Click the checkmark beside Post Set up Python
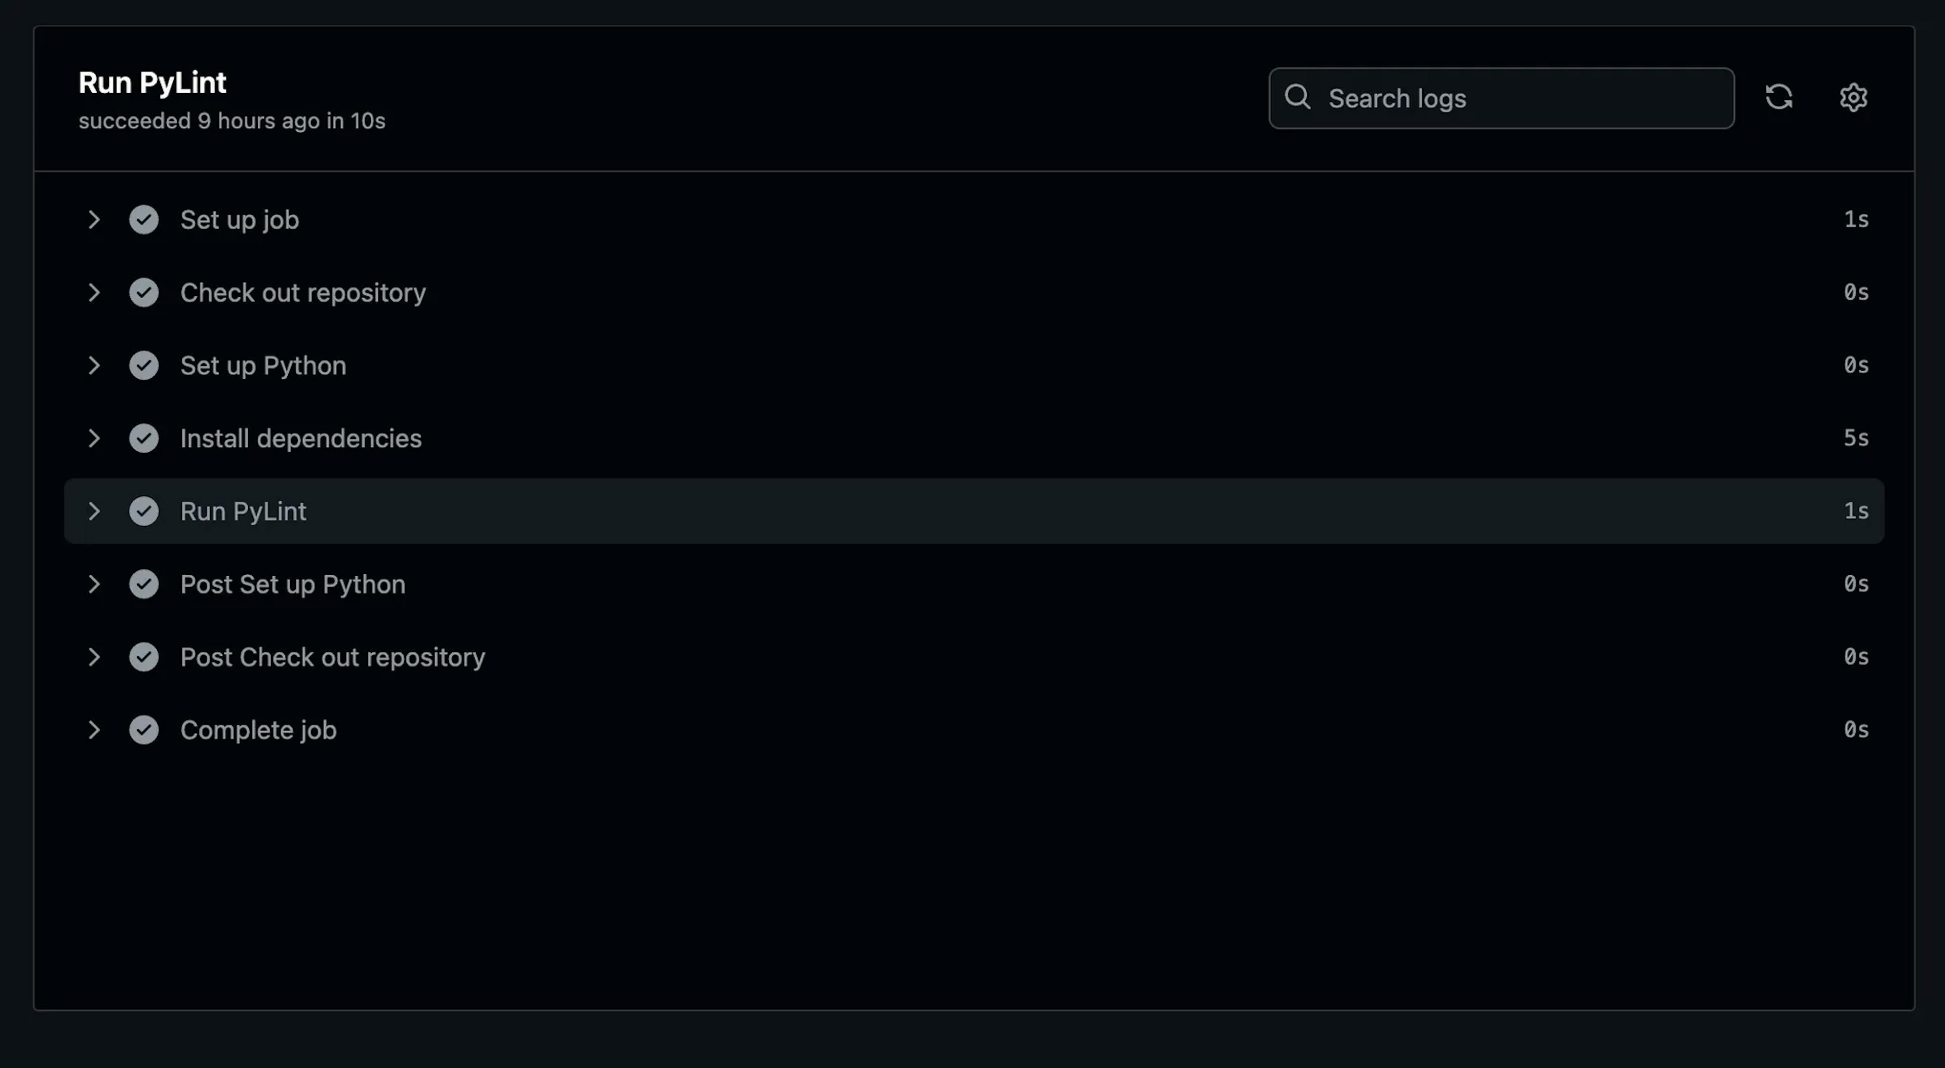Viewport: 1945px width, 1068px height. [x=143, y=584]
